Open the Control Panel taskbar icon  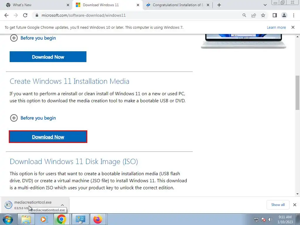pos(80,219)
